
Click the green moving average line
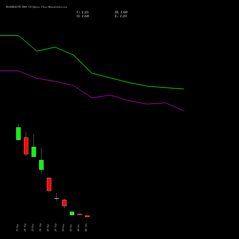[92, 73]
